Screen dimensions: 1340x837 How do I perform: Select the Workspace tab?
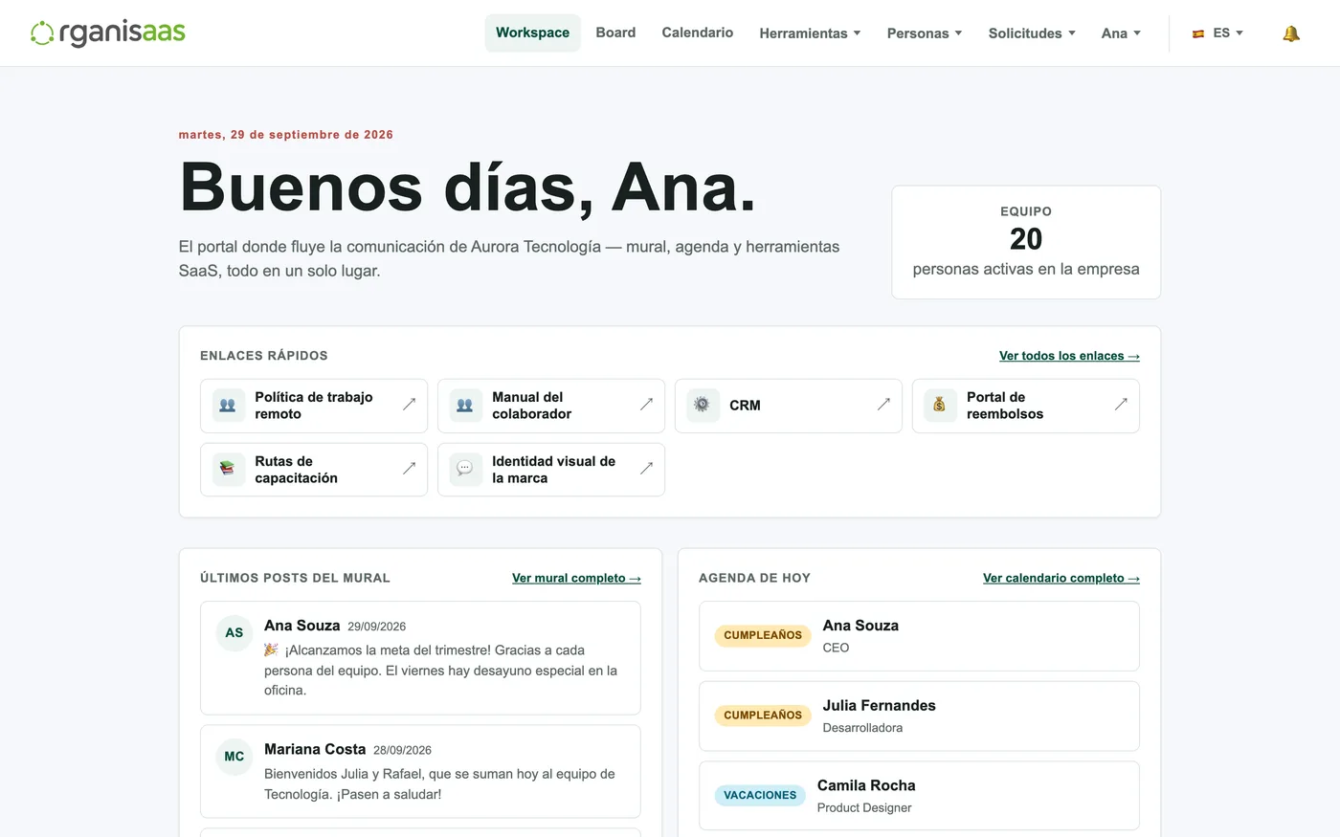point(532,33)
